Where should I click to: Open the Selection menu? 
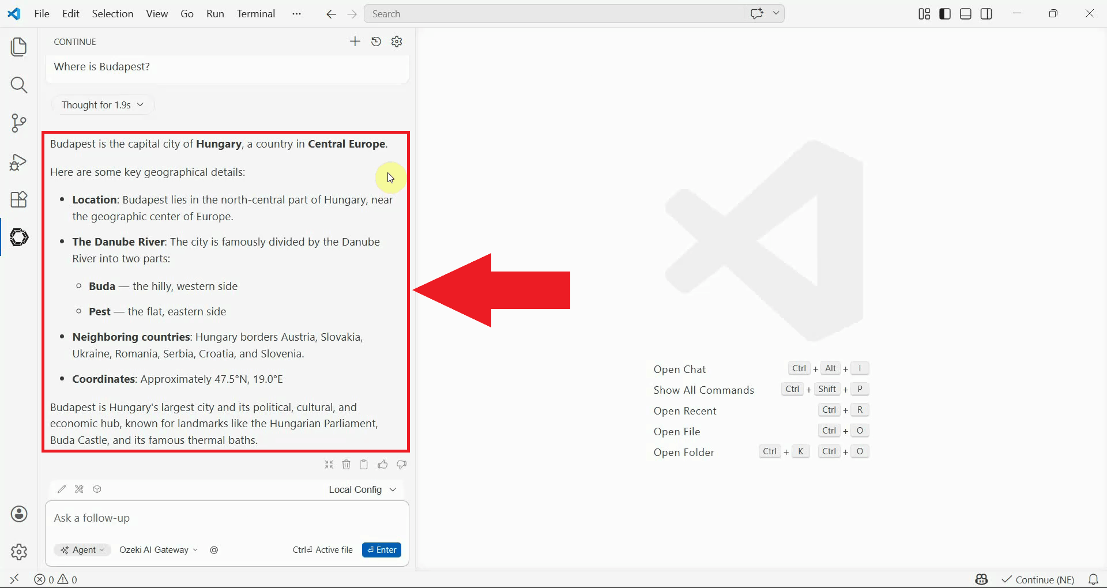(x=112, y=14)
